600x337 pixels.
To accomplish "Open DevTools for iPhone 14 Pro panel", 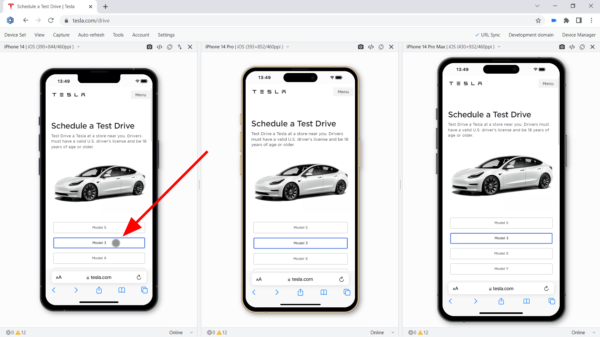I will tap(371, 47).
